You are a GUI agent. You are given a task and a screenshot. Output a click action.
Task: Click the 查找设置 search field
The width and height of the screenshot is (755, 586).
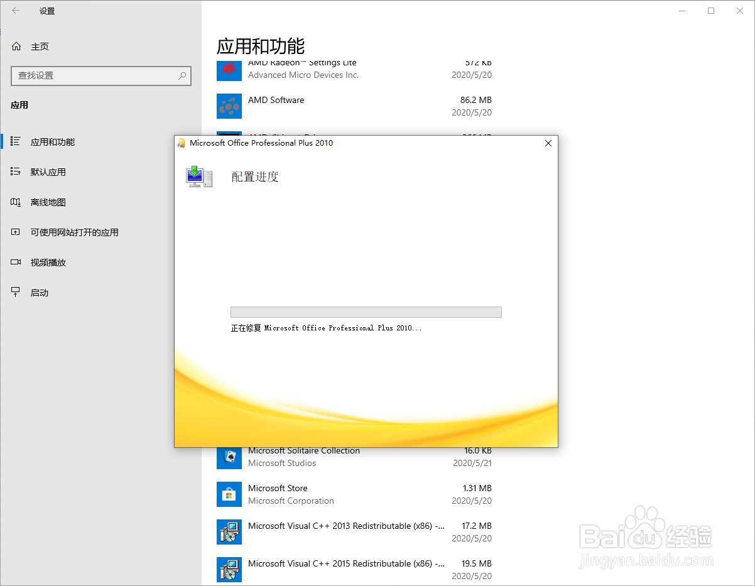pos(101,75)
